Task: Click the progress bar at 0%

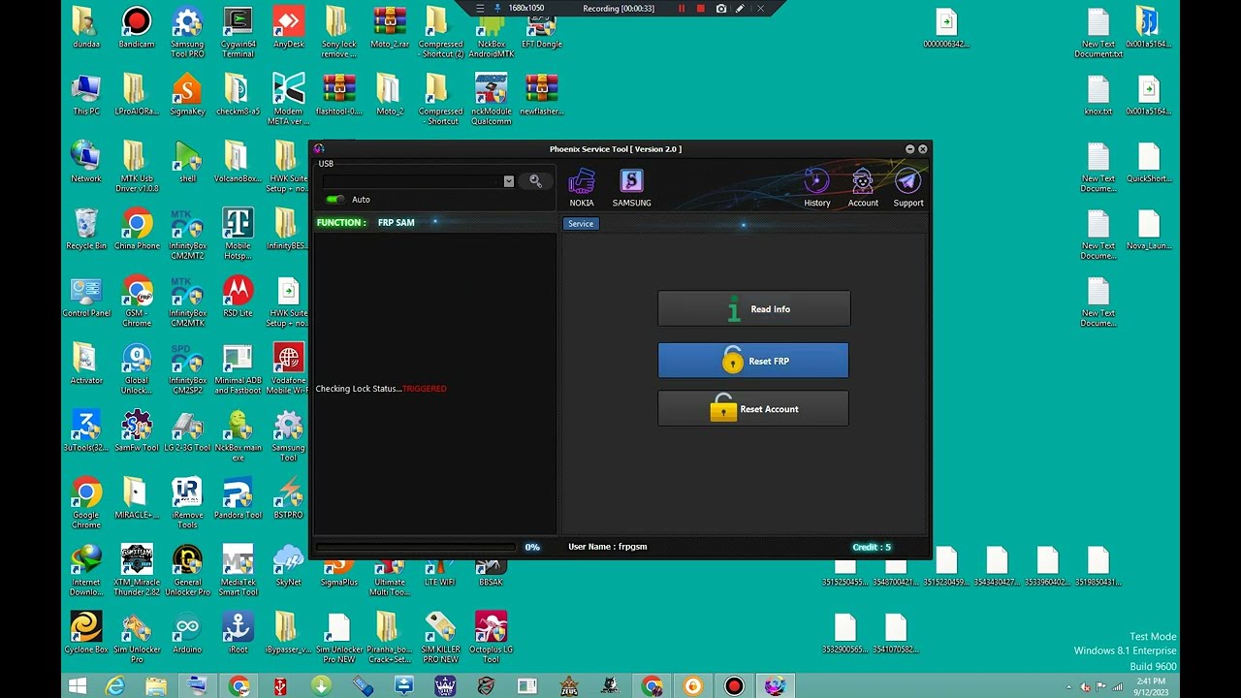Action: click(417, 547)
